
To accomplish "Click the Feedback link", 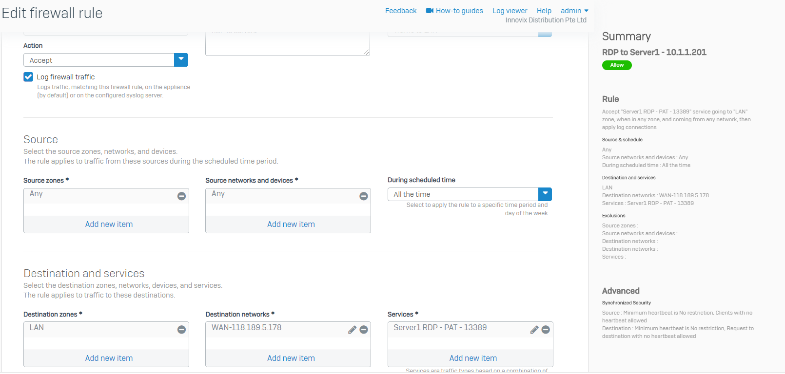I will point(401,11).
